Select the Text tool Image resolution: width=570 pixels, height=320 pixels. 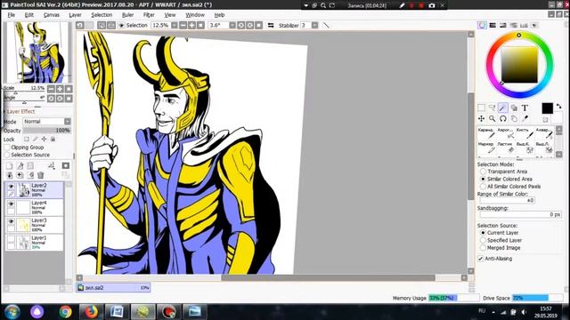coord(525,108)
